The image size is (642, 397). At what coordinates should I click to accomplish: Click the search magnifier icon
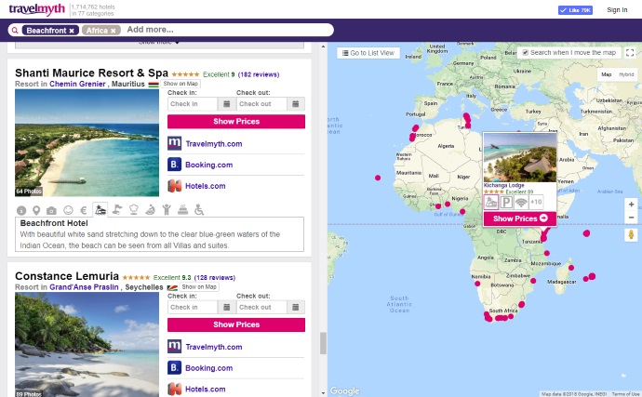15,31
